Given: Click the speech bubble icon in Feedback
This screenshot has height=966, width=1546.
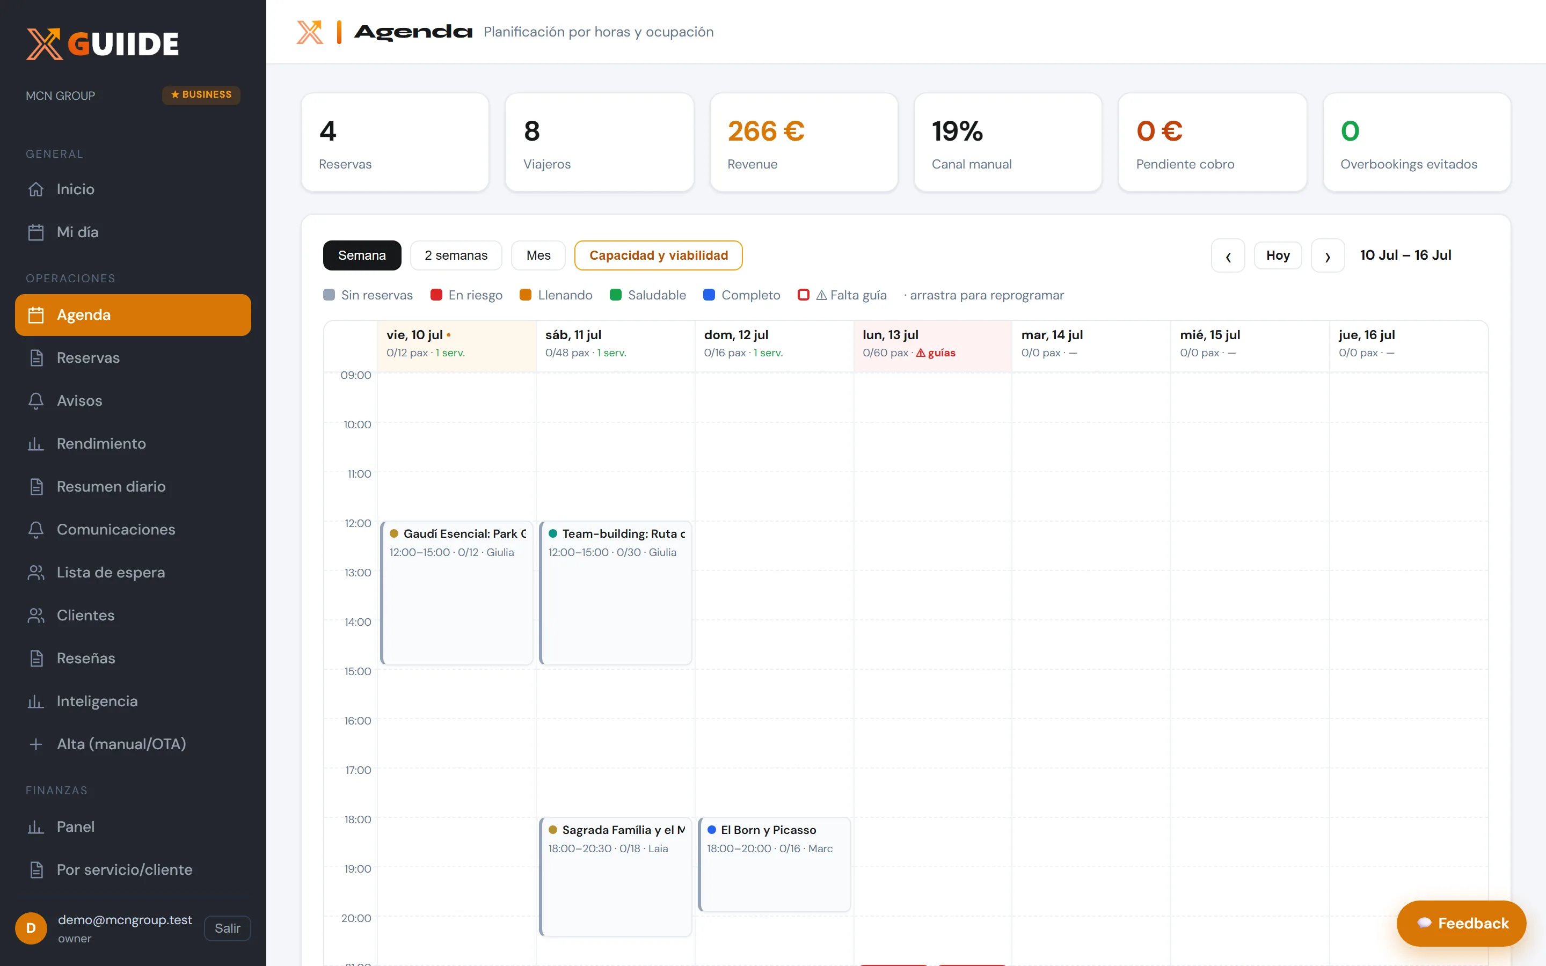Looking at the screenshot, I should point(1424,923).
